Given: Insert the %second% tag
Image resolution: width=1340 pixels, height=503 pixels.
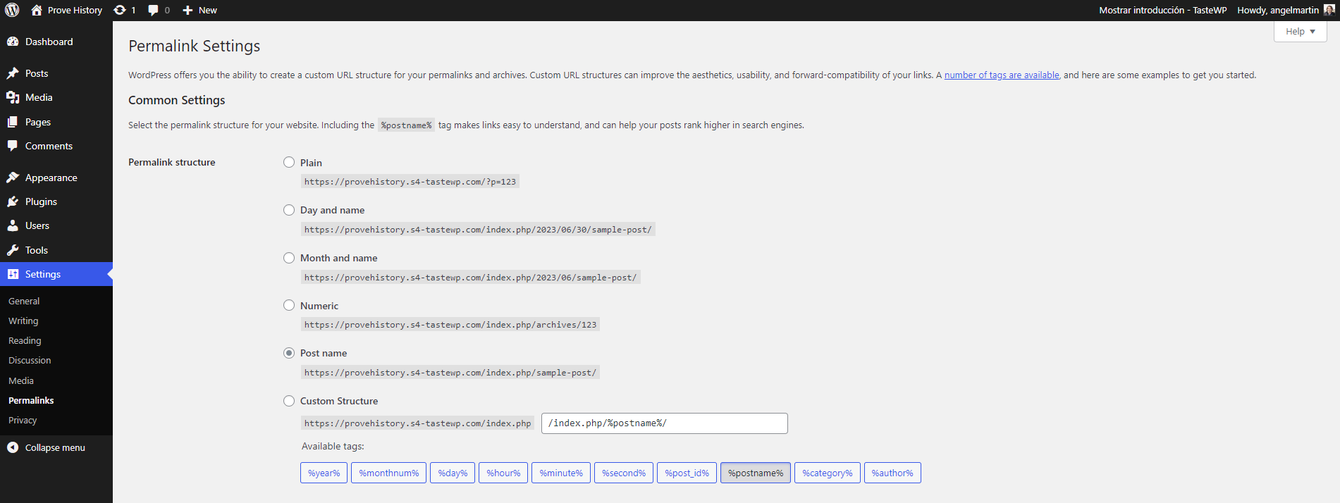Looking at the screenshot, I should tap(624, 473).
